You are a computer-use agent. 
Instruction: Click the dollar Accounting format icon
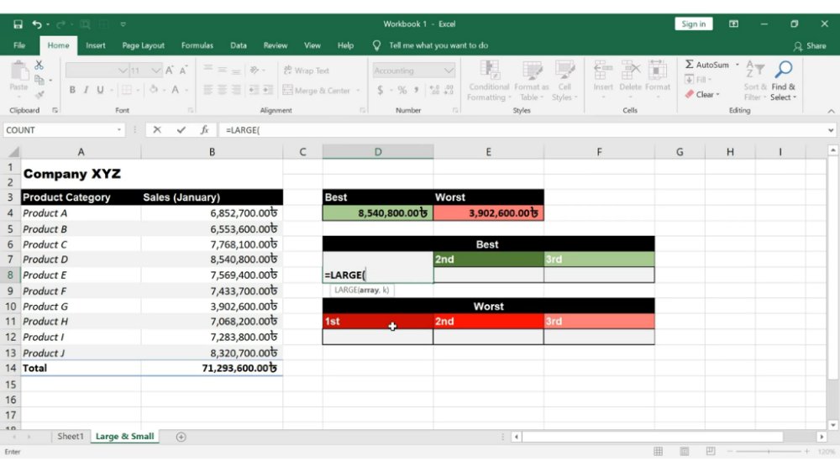coord(380,90)
